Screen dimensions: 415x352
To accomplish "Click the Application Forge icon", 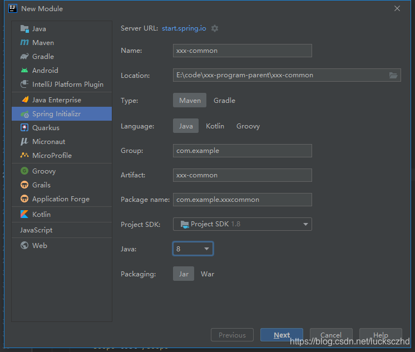I will tap(24, 199).
